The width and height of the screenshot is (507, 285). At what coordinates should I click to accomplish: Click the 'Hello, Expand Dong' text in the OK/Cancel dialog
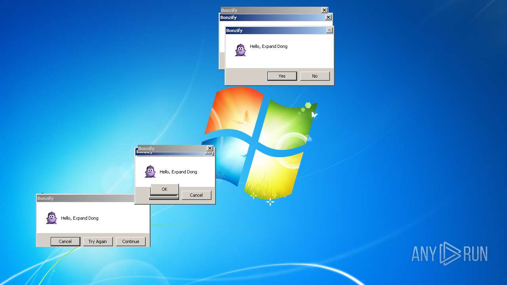[178, 172]
